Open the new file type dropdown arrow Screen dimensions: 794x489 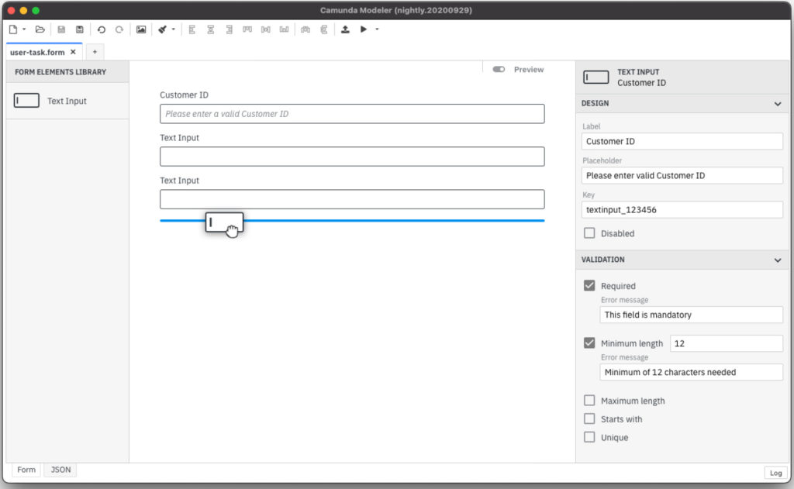click(x=24, y=29)
